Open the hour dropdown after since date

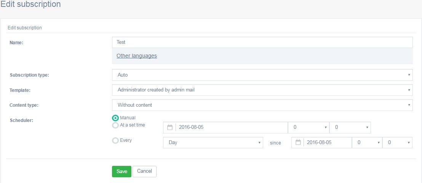[367, 143]
